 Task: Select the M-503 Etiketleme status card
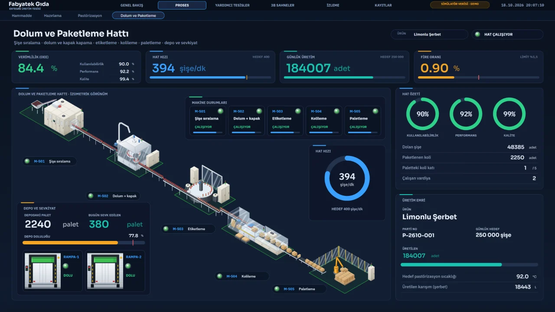(x=285, y=121)
